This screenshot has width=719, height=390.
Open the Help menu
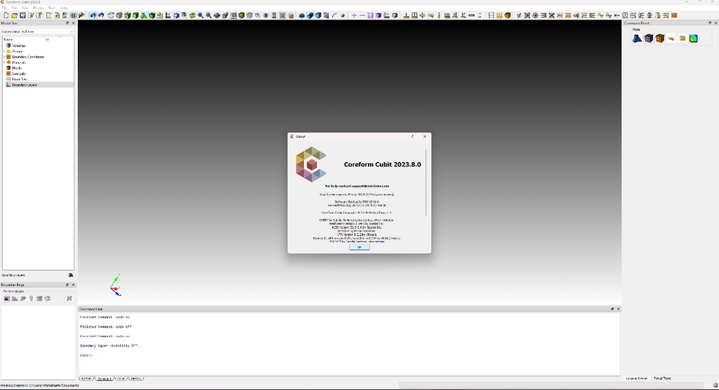pyautogui.click(x=64, y=8)
